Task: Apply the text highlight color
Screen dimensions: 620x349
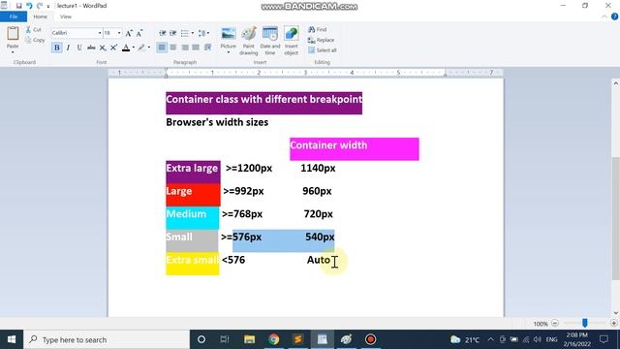Action: 141,48
